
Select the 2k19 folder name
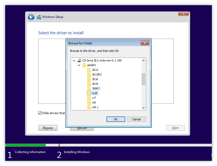point(95,84)
